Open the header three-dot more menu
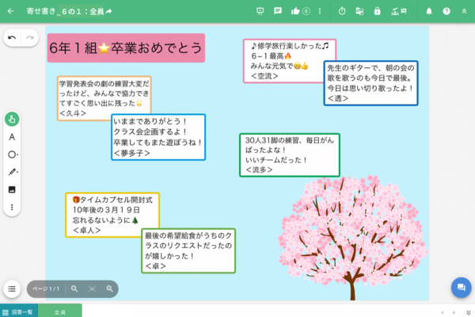 click(x=320, y=11)
